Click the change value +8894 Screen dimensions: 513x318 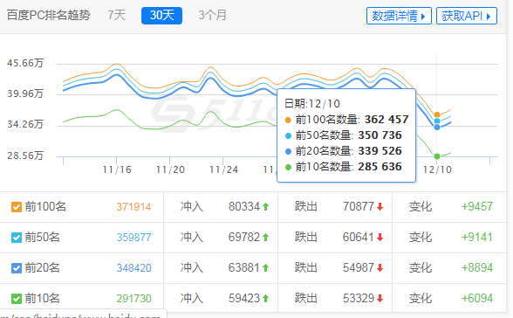click(x=476, y=268)
